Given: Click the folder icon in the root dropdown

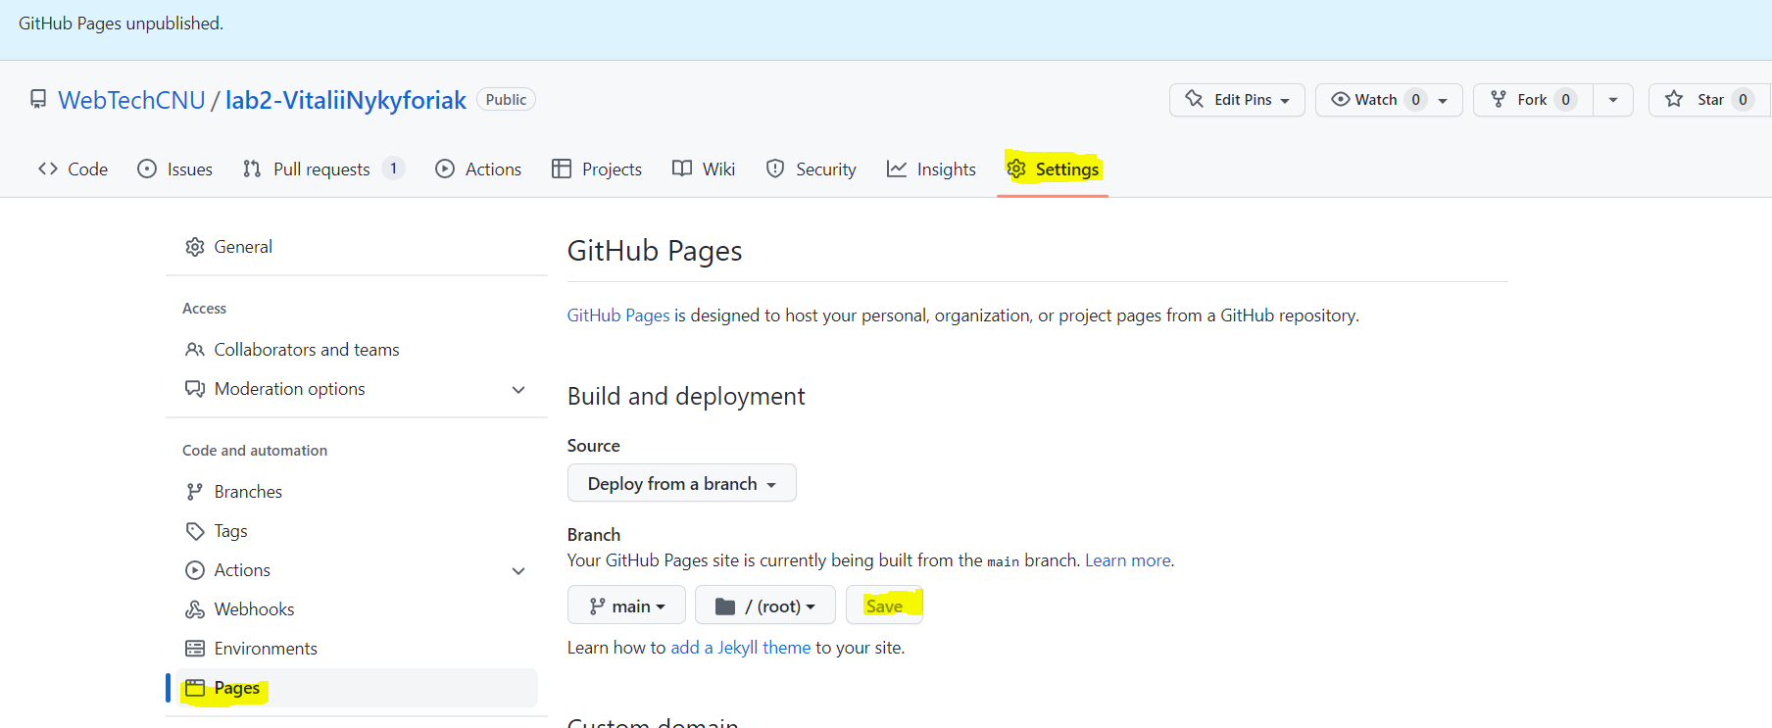Looking at the screenshot, I should [x=725, y=607].
